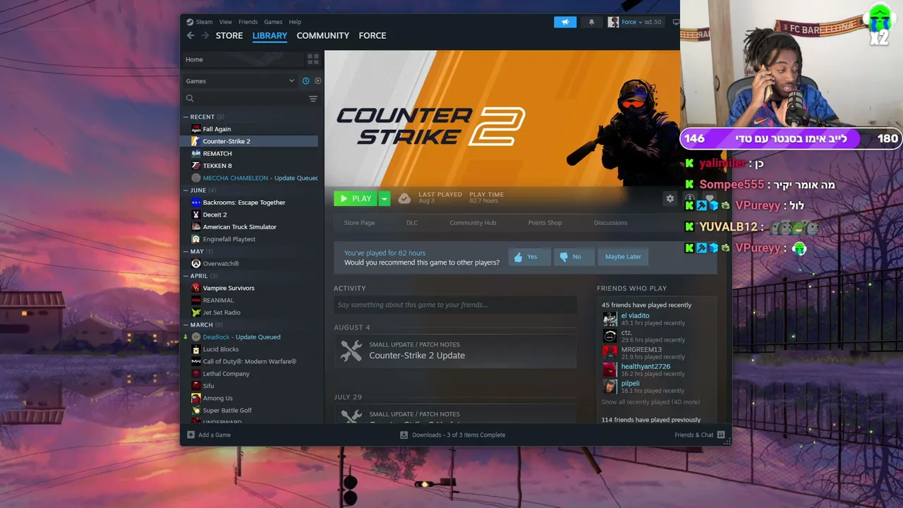Click the Overwatch game icon

coord(196,264)
